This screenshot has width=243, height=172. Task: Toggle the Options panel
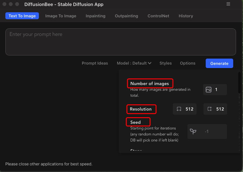187,63
